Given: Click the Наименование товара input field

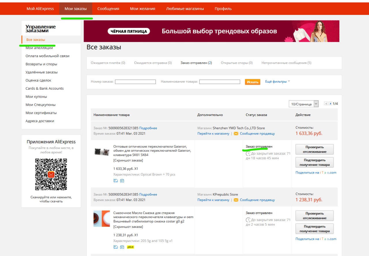Looking at the screenshot, I should 220,82.
